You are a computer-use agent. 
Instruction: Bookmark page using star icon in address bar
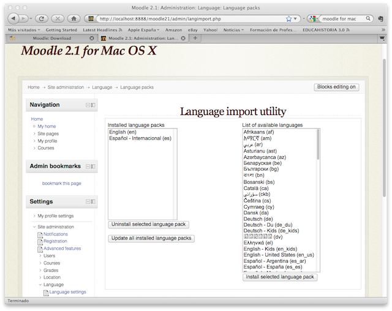[x=288, y=19]
